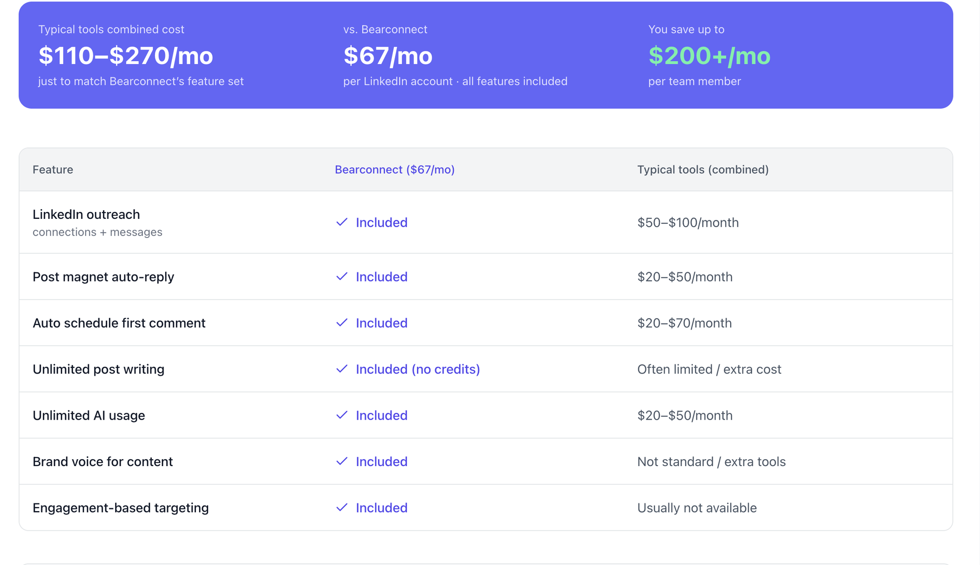The height and width of the screenshot is (565, 980).
Task: Click the "Post magnet auto-reply" feature name
Action: (103, 277)
